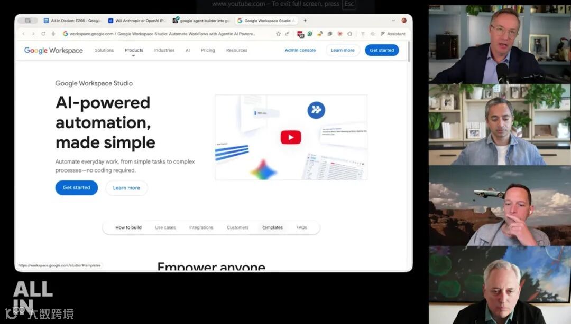The image size is (571, 324).
Task: Click the Google Workspace logo
Action: click(53, 50)
